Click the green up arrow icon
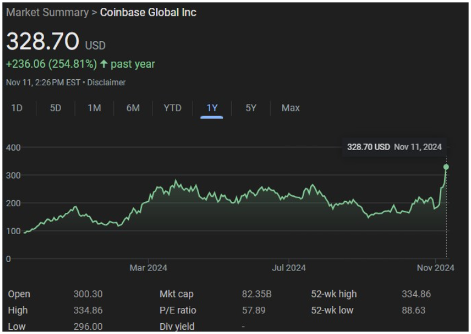 pyautogui.click(x=104, y=64)
